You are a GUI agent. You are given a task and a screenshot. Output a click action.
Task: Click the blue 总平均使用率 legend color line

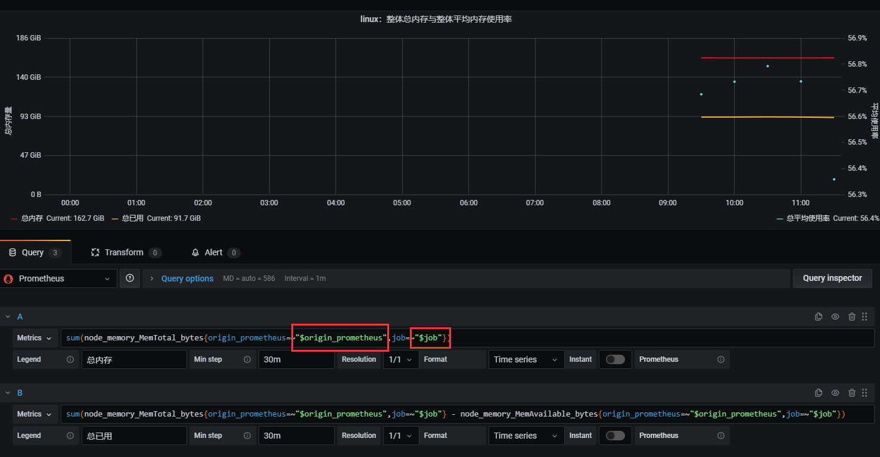point(780,218)
